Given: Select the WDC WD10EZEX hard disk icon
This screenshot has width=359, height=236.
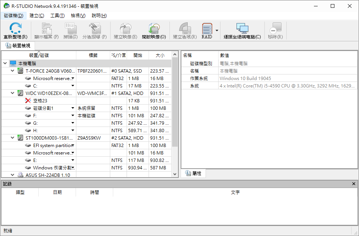Looking at the screenshot, I should coord(20,93).
